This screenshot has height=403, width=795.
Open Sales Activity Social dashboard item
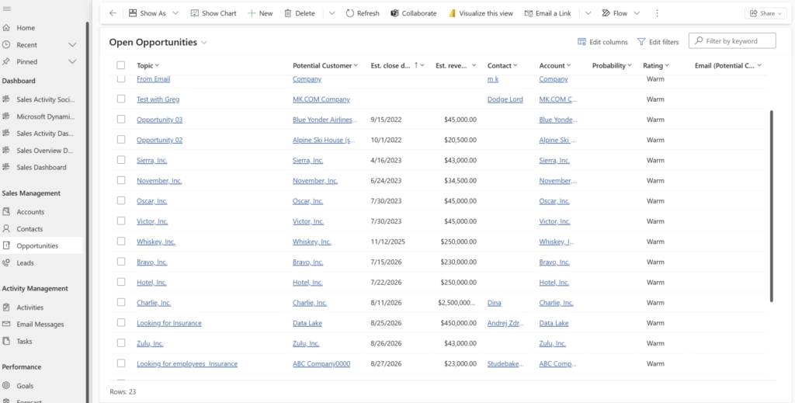pyautogui.click(x=46, y=99)
